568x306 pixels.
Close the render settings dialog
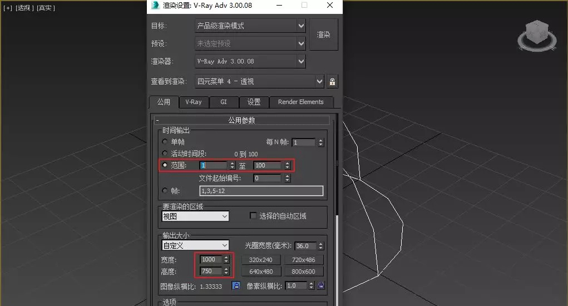coord(330,5)
